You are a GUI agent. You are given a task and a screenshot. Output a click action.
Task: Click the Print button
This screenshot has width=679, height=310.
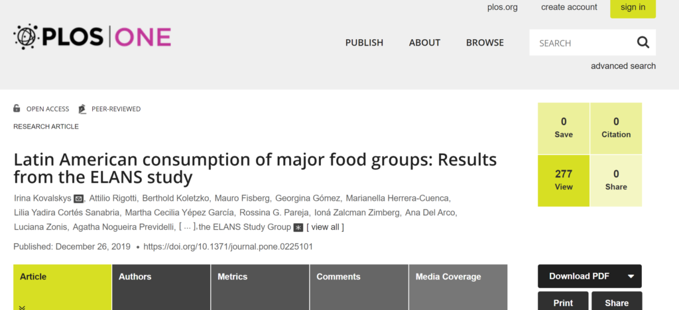pyautogui.click(x=563, y=302)
